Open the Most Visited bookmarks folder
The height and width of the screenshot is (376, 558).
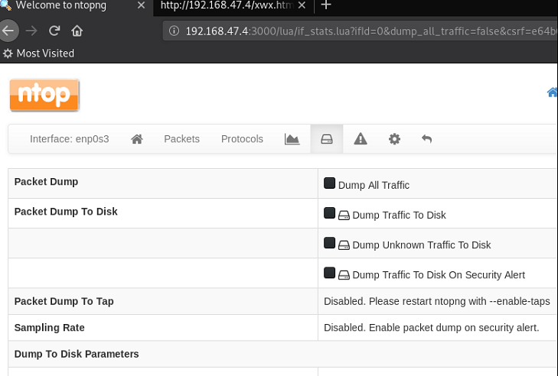tap(38, 53)
